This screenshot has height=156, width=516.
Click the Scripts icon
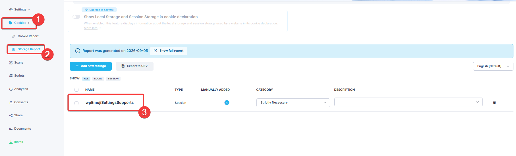point(11,76)
